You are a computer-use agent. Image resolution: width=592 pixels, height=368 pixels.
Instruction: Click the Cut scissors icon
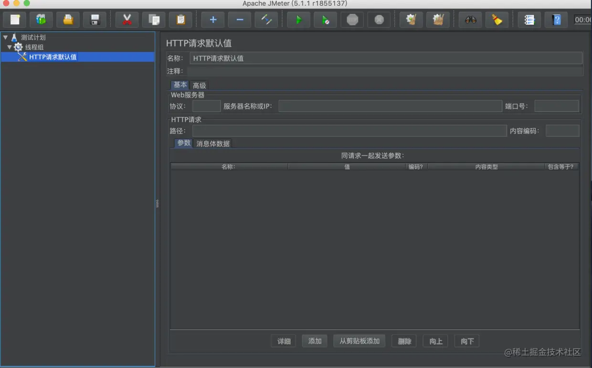point(127,20)
